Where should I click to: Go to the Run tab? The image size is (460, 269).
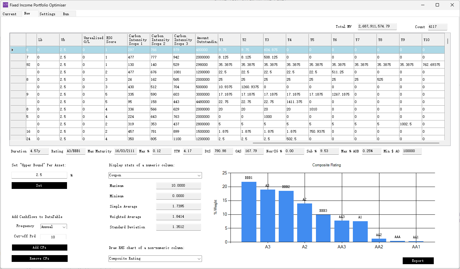(x=66, y=14)
